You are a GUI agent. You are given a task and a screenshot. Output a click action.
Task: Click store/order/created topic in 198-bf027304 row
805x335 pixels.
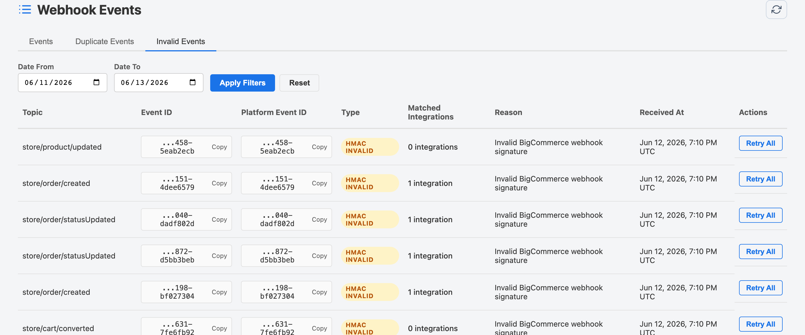pyautogui.click(x=56, y=292)
